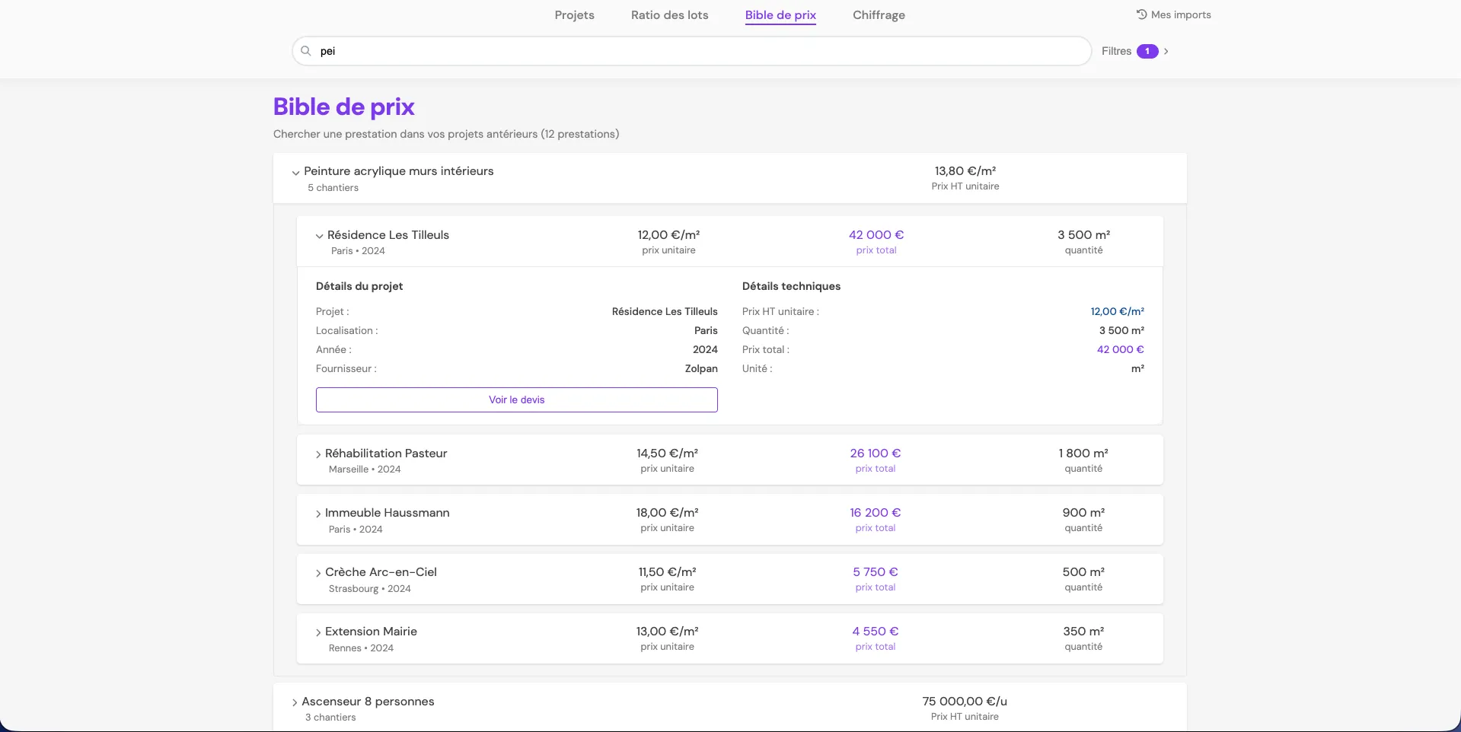Expand Réhabilitation Pasteur row
1461x732 pixels.
pyautogui.click(x=318, y=454)
